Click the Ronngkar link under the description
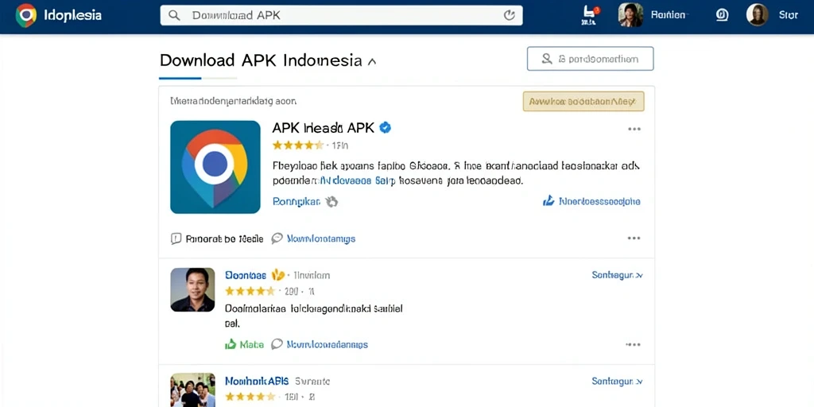 coord(296,201)
